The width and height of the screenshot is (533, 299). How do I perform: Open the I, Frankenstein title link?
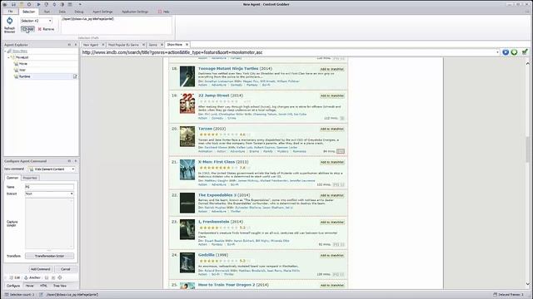coord(213,222)
